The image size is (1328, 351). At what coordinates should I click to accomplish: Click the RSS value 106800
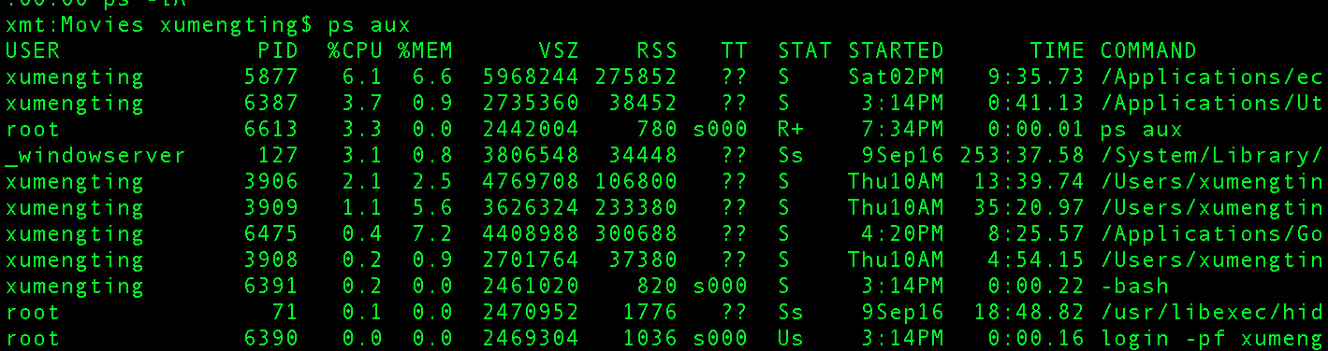(636, 181)
